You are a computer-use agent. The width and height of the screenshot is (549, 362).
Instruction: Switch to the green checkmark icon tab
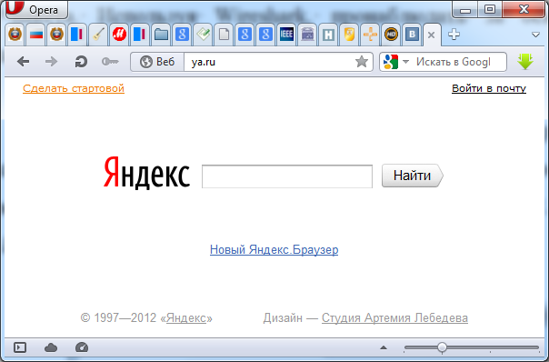[203, 35]
